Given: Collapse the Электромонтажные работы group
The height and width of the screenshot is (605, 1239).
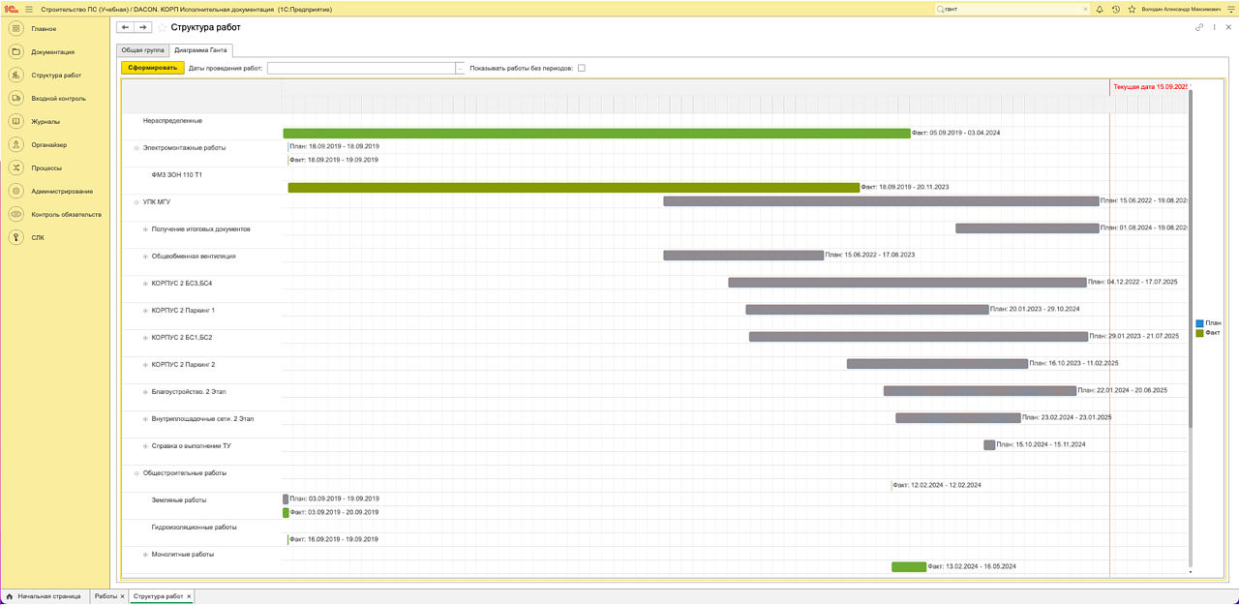Looking at the screenshot, I should pos(136,148).
